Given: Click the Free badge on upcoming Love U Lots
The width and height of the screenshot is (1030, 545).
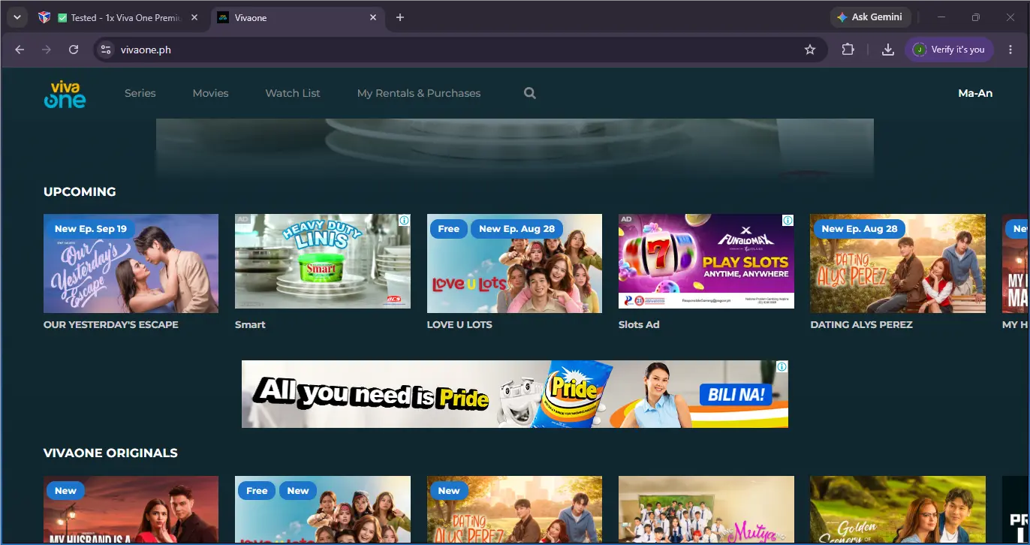Looking at the screenshot, I should (x=448, y=229).
